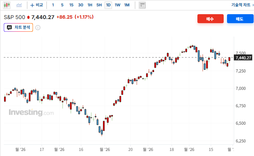Click the 7,000 price axis label

241,88
